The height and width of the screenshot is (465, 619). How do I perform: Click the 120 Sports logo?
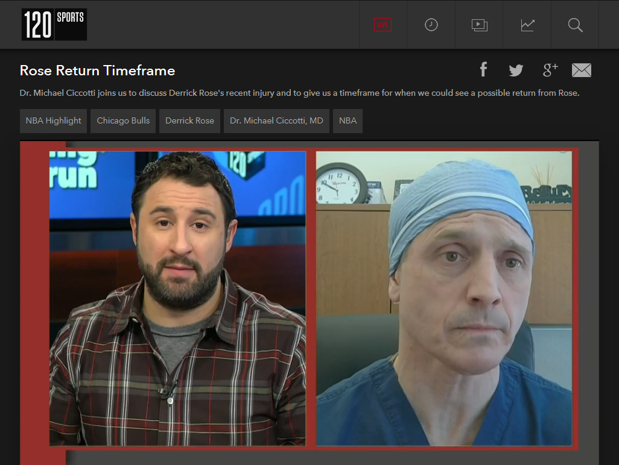54,25
